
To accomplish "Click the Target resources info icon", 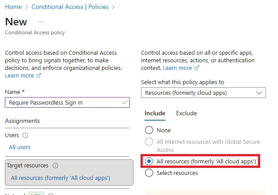I will [55, 166].
